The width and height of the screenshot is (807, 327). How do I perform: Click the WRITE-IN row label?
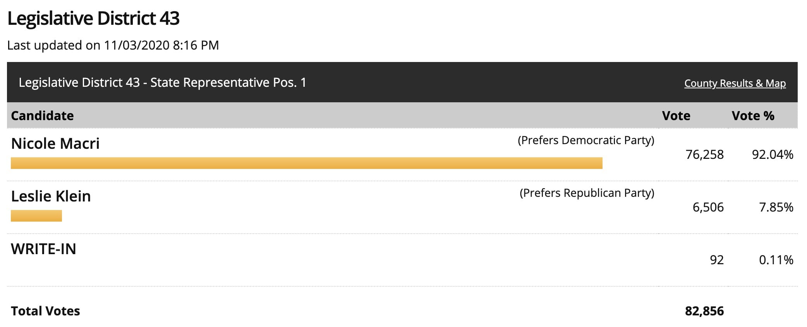pos(43,249)
